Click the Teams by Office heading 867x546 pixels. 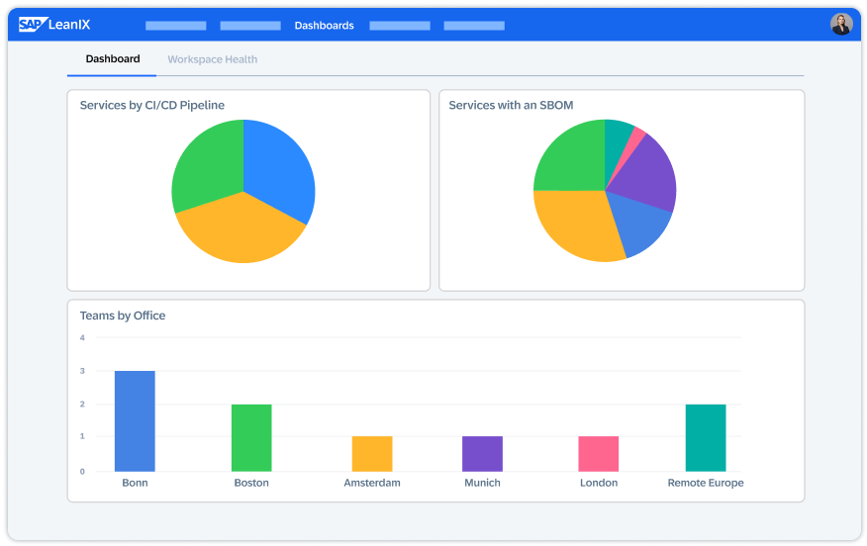(123, 316)
